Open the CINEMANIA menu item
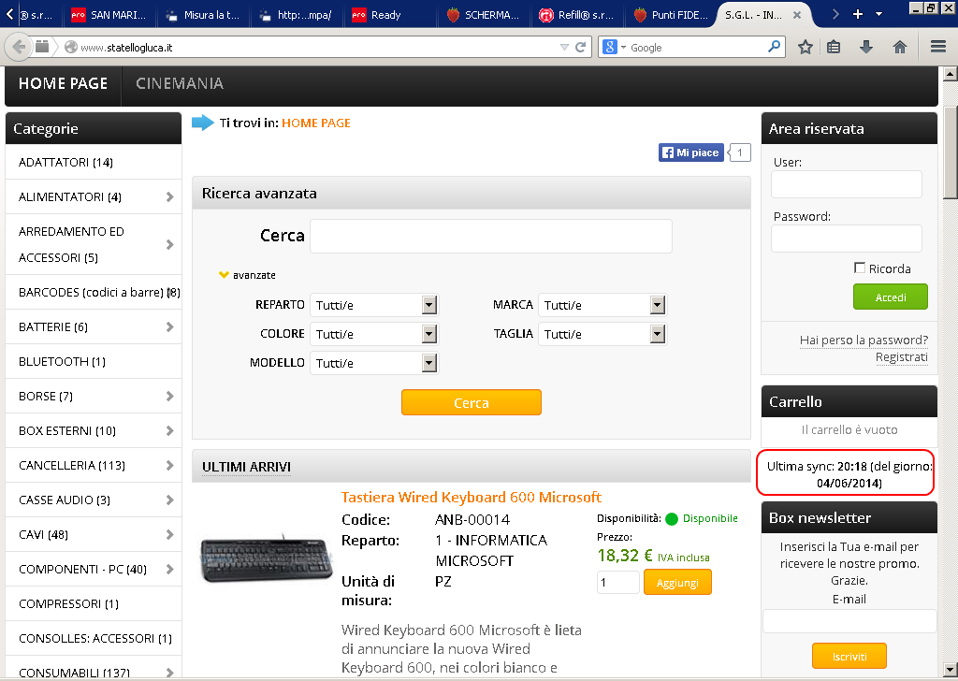The height and width of the screenshot is (681, 958). point(180,83)
